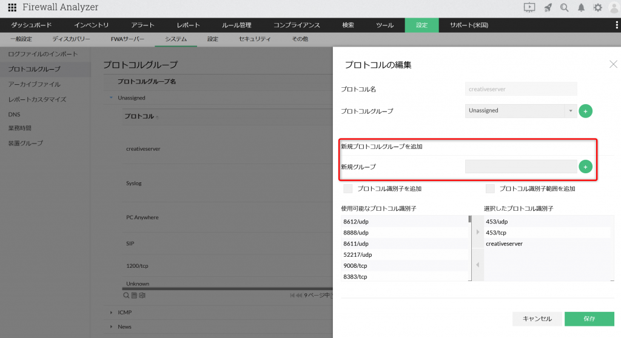Viewport: 621px width, 338px height.
Task: Open search with the magnifier icon
Action: click(x=565, y=8)
